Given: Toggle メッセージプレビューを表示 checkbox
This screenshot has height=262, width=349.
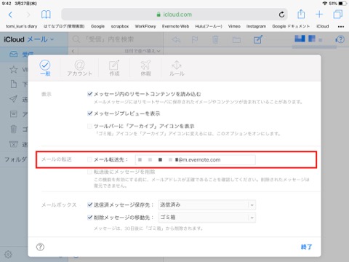Looking at the screenshot, I should 90,114.
